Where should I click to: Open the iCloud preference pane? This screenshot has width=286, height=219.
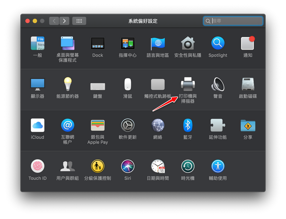tap(37, 126)
